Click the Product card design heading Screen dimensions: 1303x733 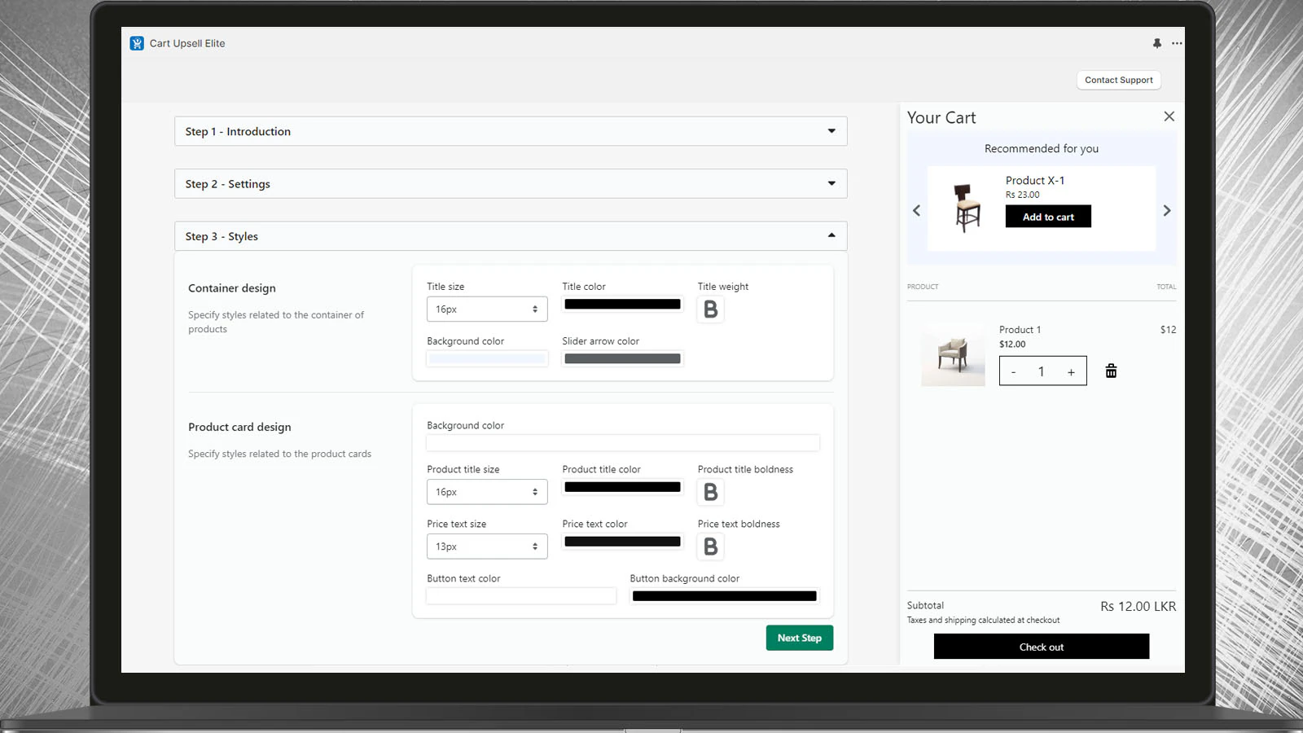[x=239, y=427]
